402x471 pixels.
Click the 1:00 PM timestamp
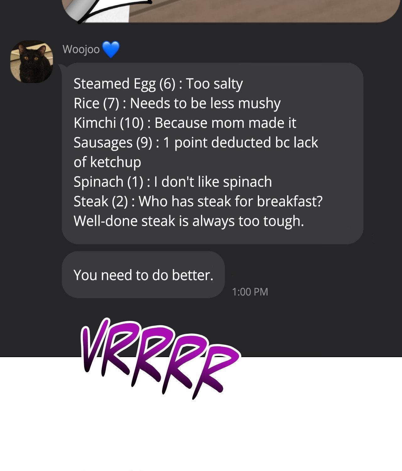(250, 292)
